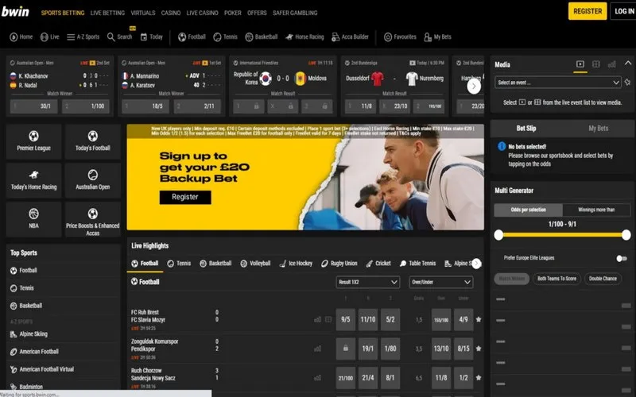Bet on Dusseldorf at 11/8
The width and height of the screenshot is (636, 397).
(360, 106)
